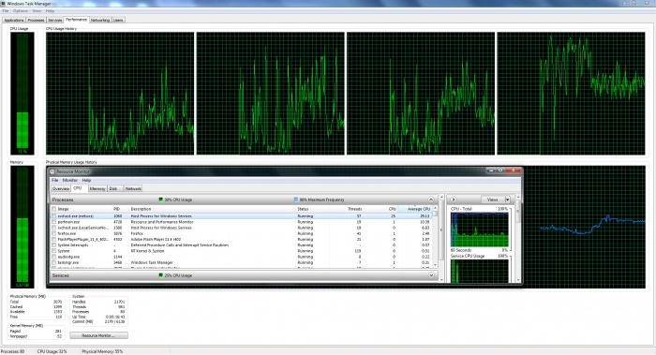Check the firefox.exe process checkbox
This screenshot has width=656, height=355.
(x=54, y=234)
